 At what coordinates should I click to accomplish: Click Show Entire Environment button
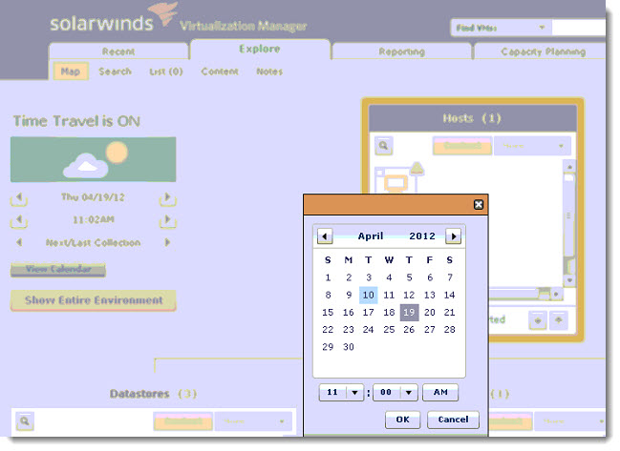point(94,300)
